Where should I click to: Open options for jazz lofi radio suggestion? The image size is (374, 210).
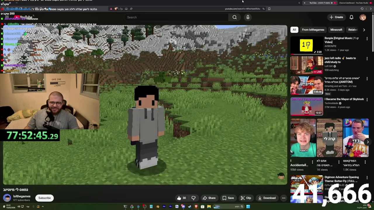[x=367, y=58]
